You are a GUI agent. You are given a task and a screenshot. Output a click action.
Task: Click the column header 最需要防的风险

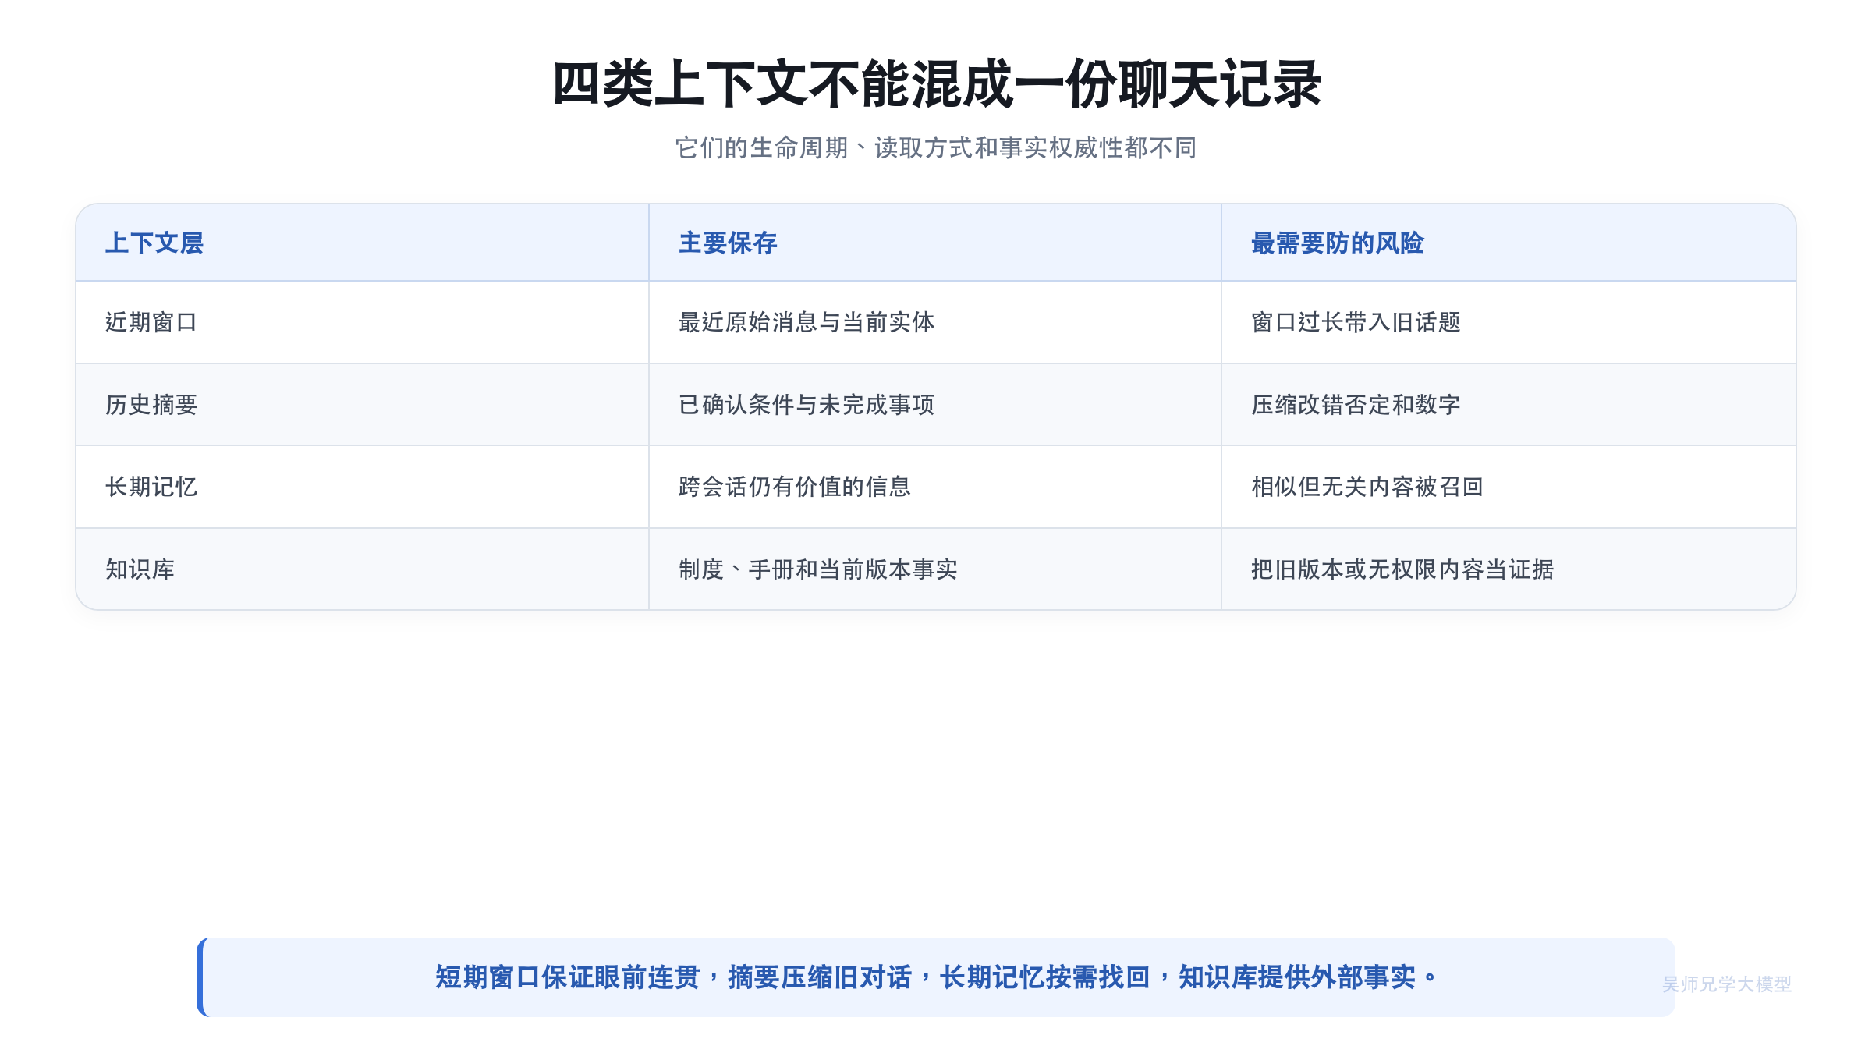click(1509, 243)
